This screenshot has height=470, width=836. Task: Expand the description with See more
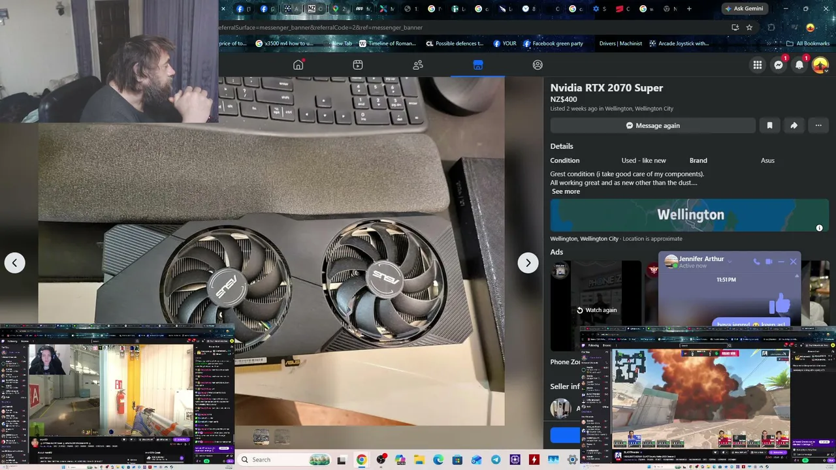pos(566,191)
